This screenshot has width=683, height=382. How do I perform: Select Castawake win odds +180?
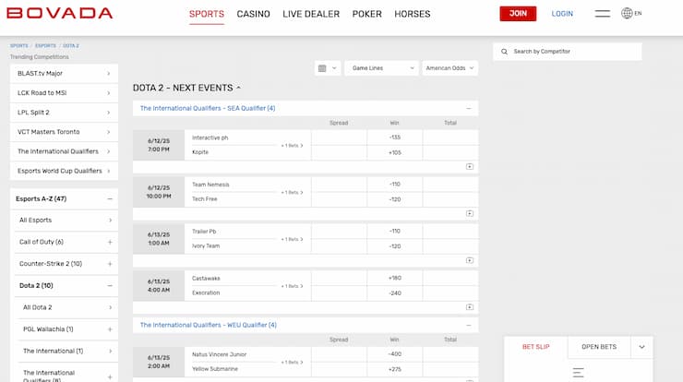(x=395, y=278)
